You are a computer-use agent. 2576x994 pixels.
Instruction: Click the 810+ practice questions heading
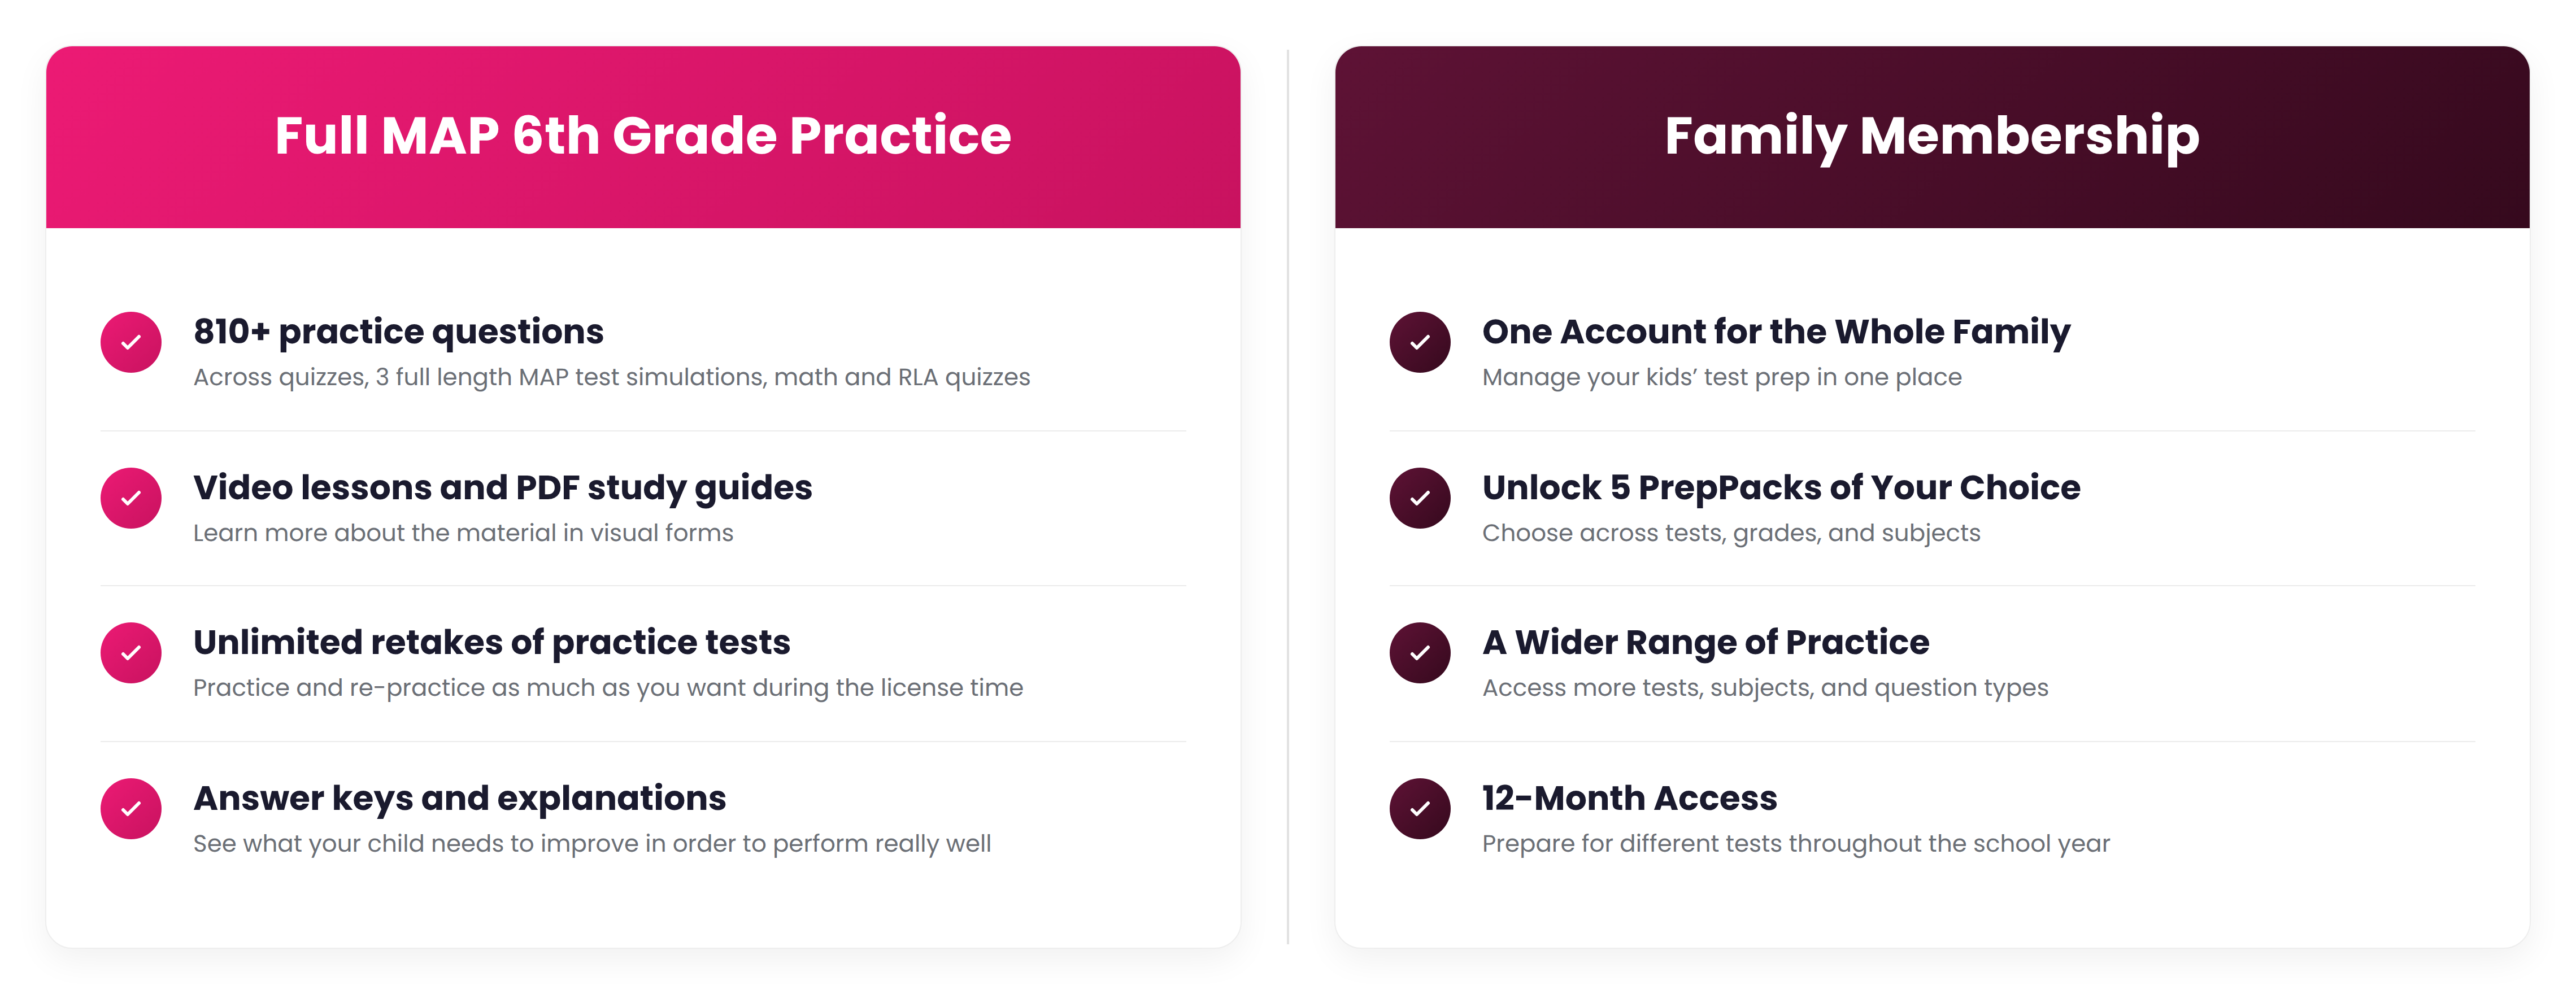(x=398, y=332)
